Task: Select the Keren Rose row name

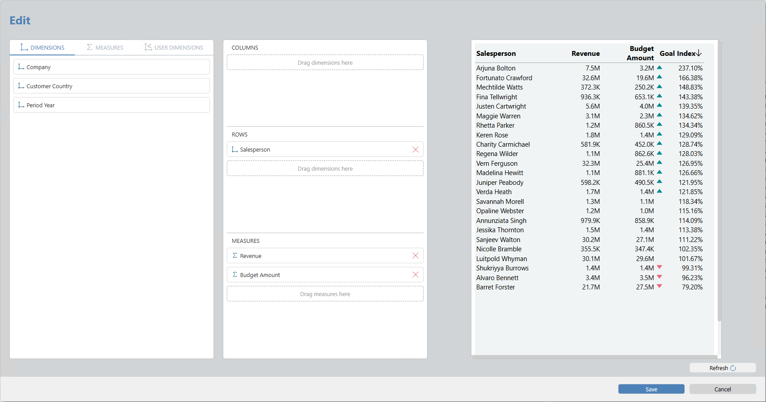Action: (x=492, y=135)
